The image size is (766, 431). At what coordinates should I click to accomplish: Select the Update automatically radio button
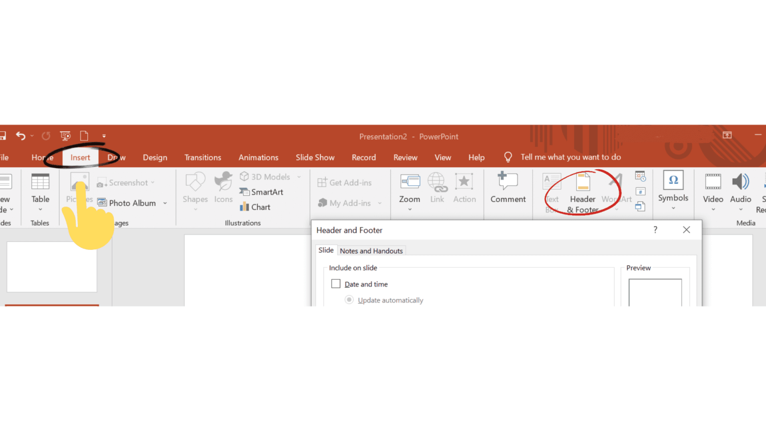click(x=349, y=300)
